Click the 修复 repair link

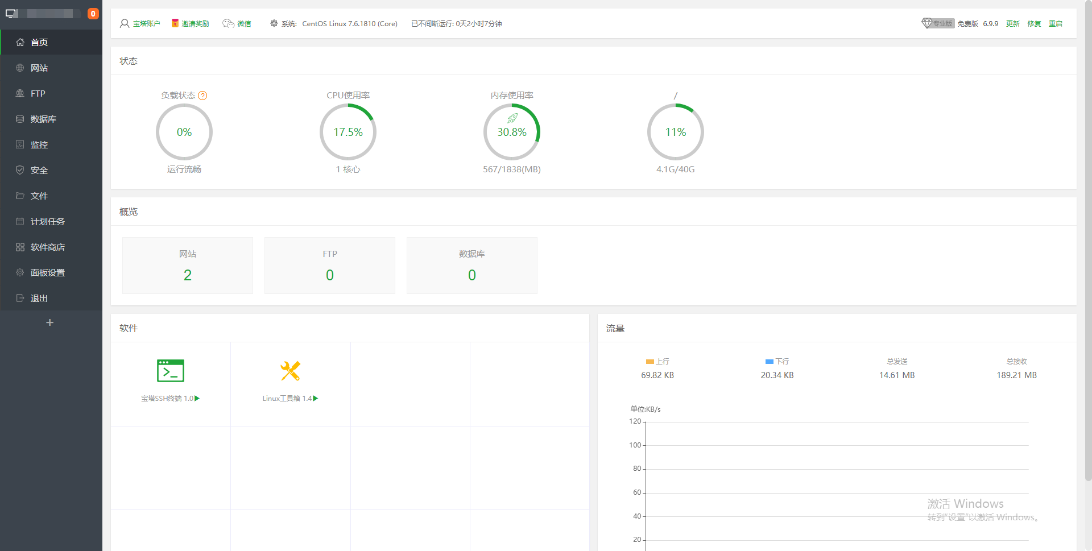tap(1034, 24)
